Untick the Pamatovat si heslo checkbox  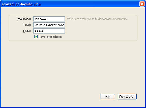[36, 37]
